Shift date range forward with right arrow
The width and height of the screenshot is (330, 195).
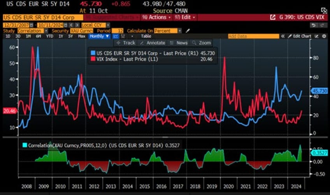[77, 25]
